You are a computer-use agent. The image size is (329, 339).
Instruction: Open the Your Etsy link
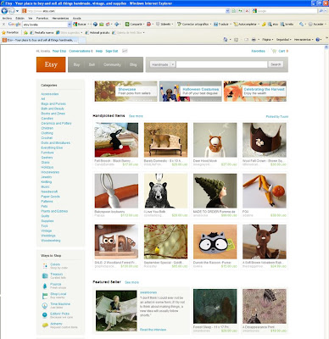[59, 51]
